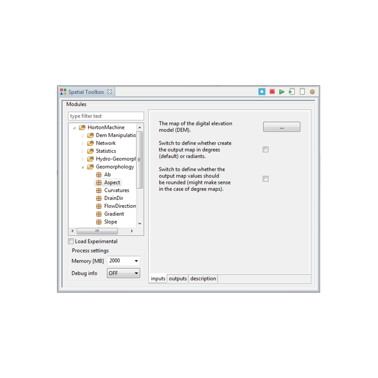Select the blue square toolbar icon
The width and height of the screenshot is (378, 378).
click(x=262, y=92)
